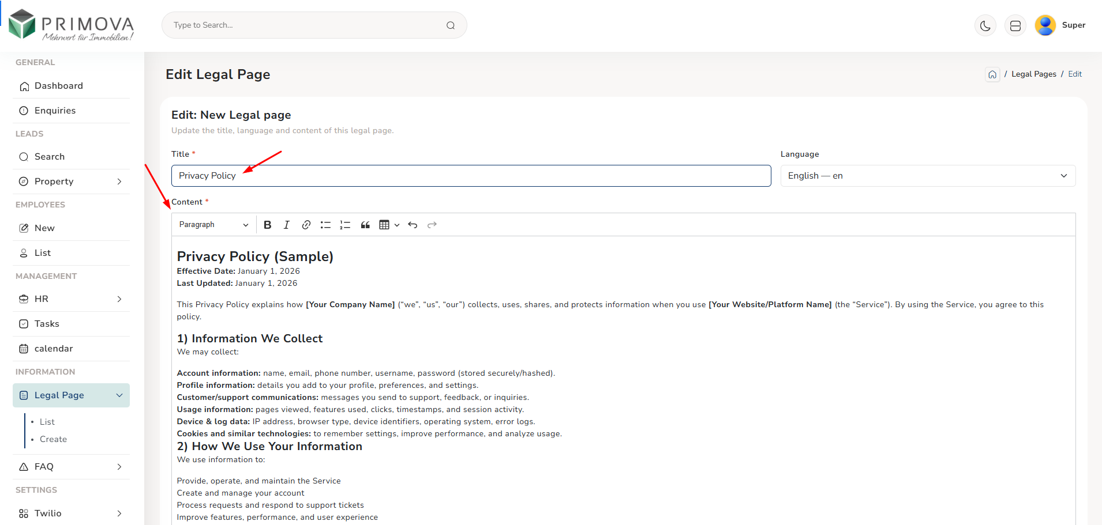Go to Enquiries in the sidebar
Screen dimensions: 1102x525
point(55,111)
